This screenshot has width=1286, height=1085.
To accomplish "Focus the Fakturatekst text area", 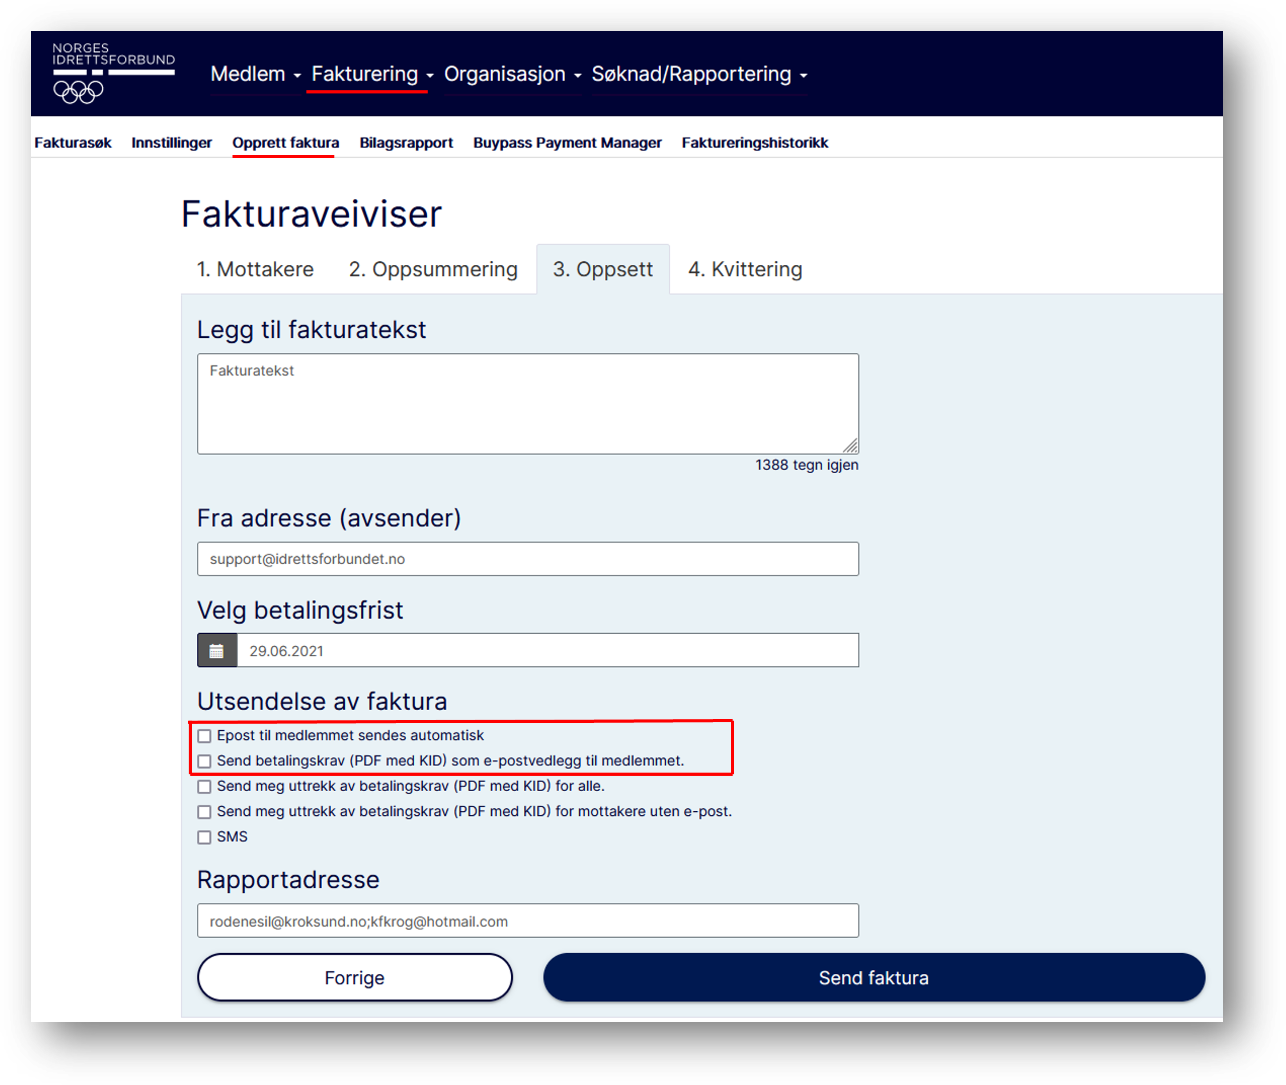I will tap(528, 404).
